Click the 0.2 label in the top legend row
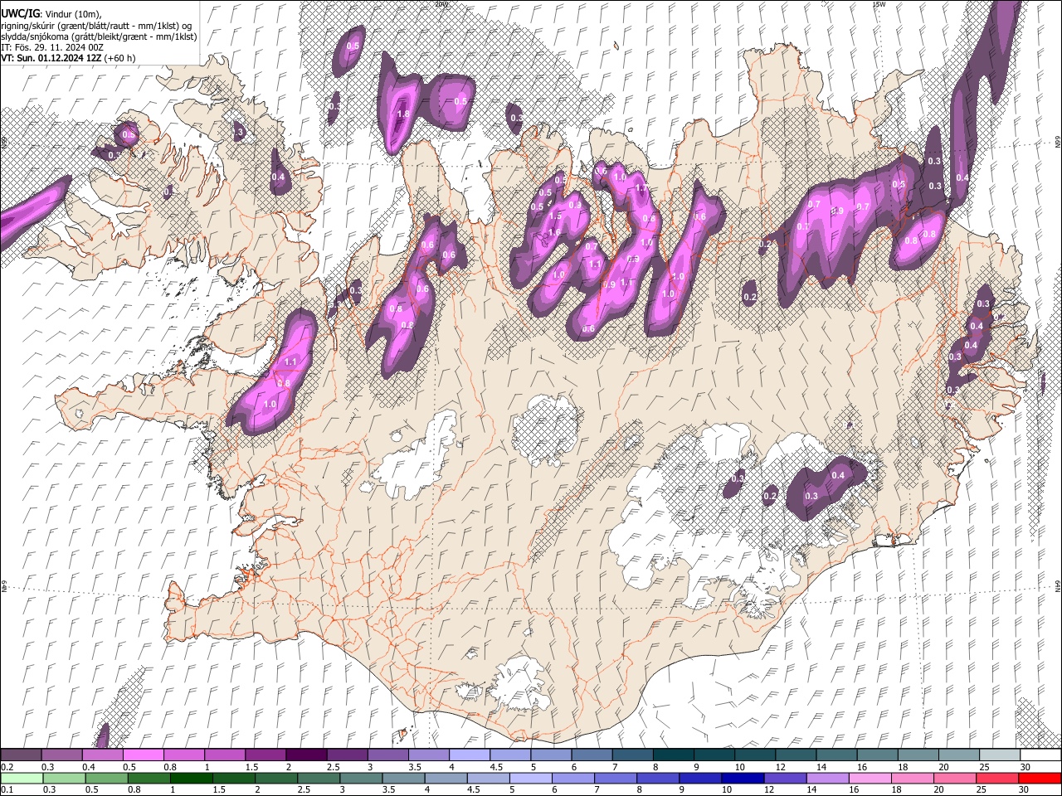This screenshot has width=1062, height=796. [7, 767]
